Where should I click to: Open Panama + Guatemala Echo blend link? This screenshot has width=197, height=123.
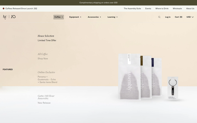point(47,80)
